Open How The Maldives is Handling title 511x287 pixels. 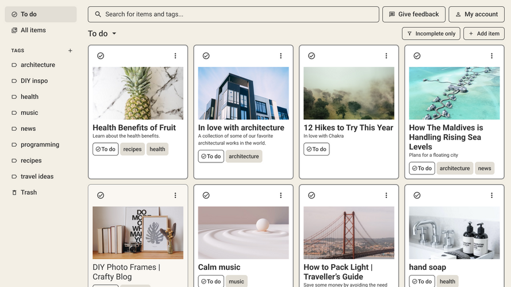pyautogui.click(x=446, y=137)
